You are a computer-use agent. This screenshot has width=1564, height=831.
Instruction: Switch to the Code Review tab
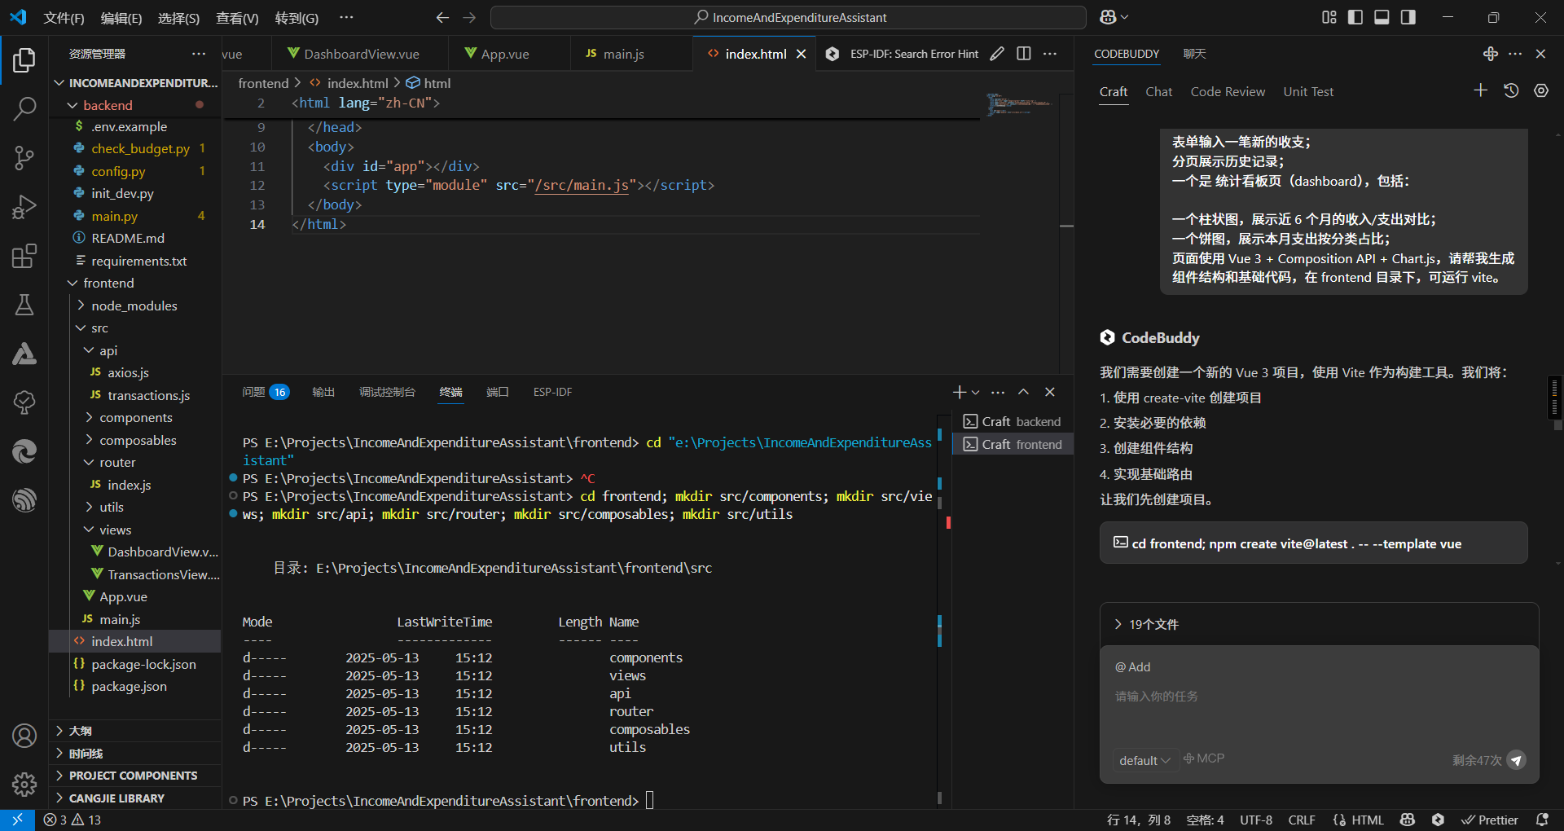click(x=1228, y=92)
